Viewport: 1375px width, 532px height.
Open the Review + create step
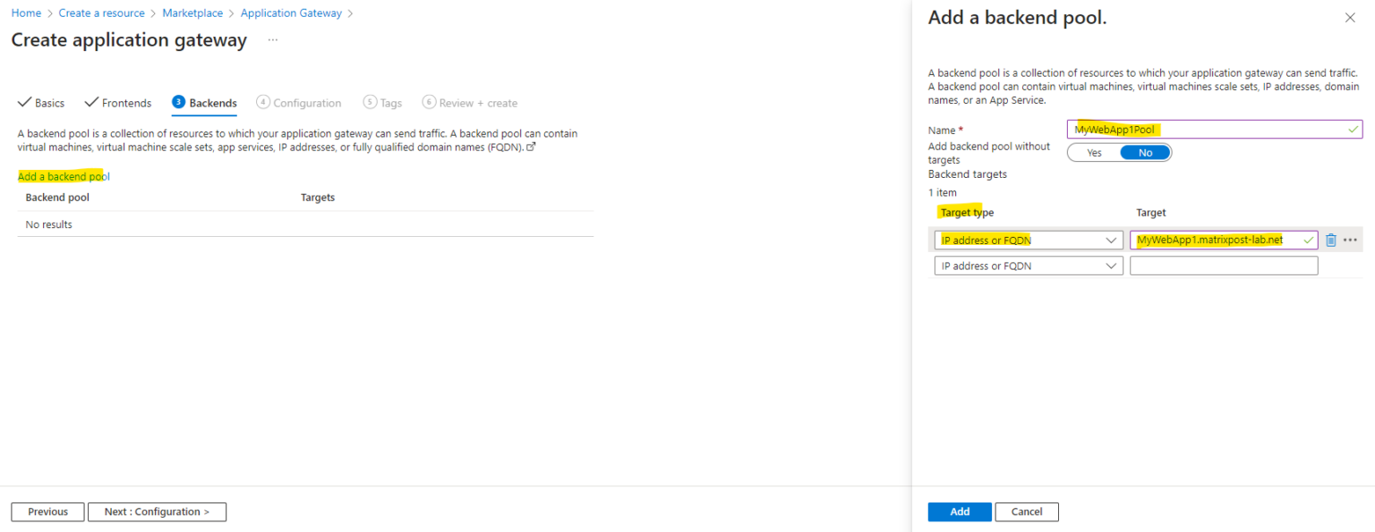click(x=470, y=103)
